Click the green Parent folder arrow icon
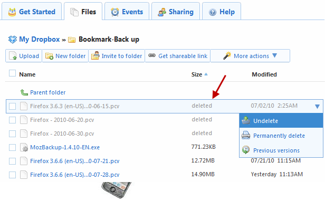Screen dimensions: 325x200 (24, 92)
